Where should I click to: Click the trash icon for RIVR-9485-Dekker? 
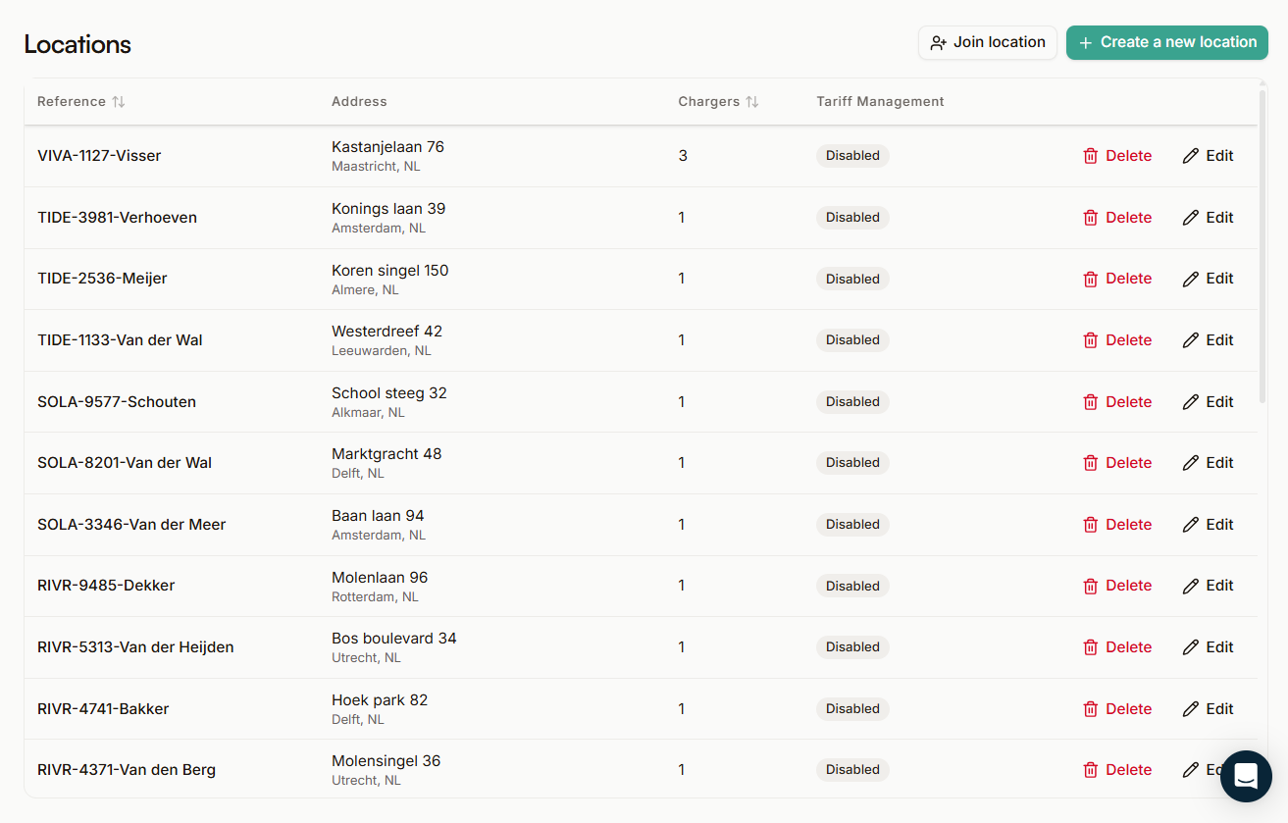[x=1090, y=585]
